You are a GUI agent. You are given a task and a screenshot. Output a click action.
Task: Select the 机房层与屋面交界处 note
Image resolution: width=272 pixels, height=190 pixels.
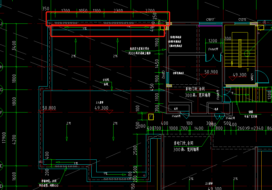(x=139, y=49)
